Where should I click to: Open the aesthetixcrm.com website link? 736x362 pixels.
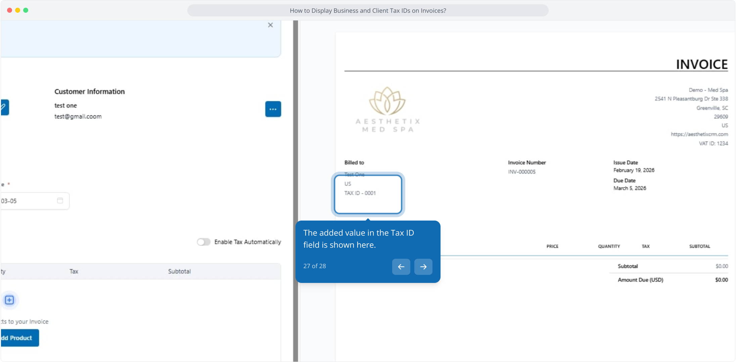tap(699, 134)
